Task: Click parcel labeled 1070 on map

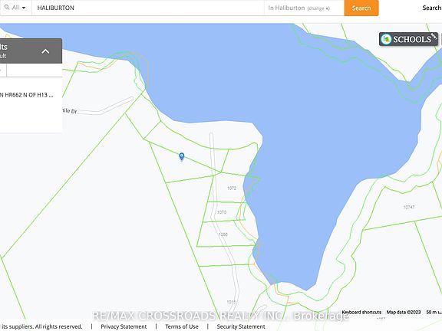Action: tap(222, 212)
